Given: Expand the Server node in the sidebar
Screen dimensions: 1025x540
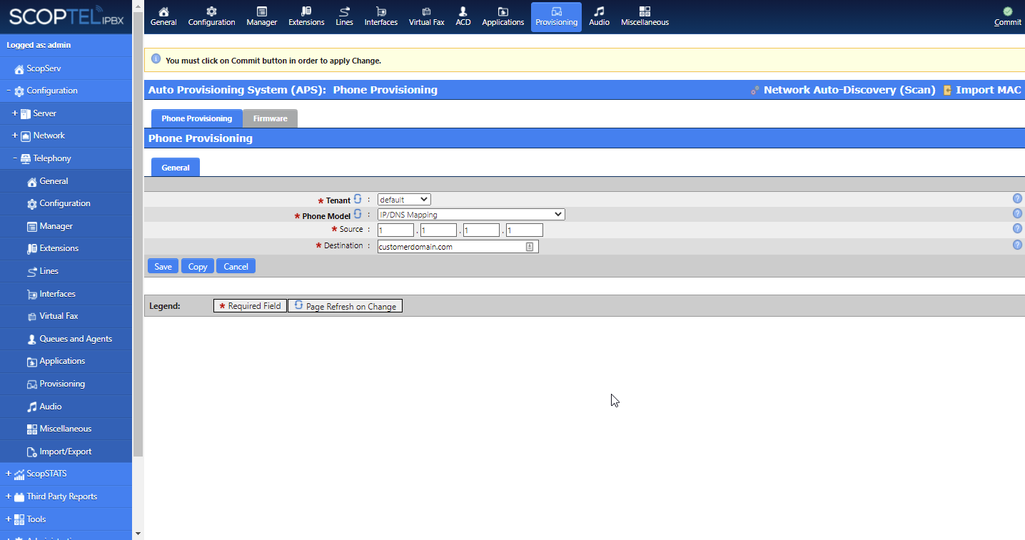Looking at the screenshot, I should point(15,113).
